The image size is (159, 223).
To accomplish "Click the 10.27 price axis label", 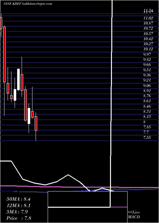I will click(148, 44).
